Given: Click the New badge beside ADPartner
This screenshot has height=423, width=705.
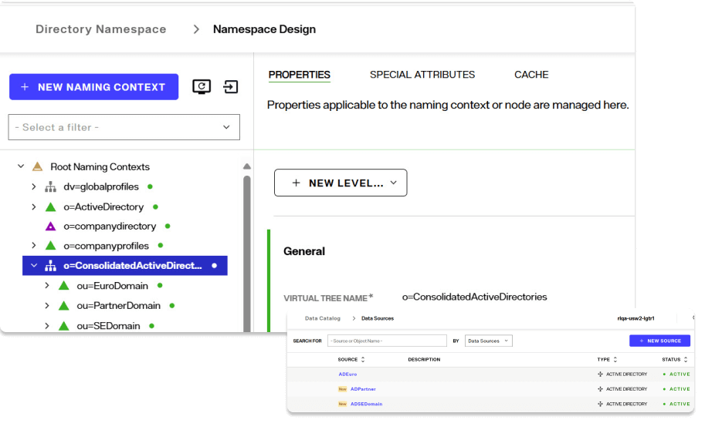Looking at the screenshot, I should 343,389.
